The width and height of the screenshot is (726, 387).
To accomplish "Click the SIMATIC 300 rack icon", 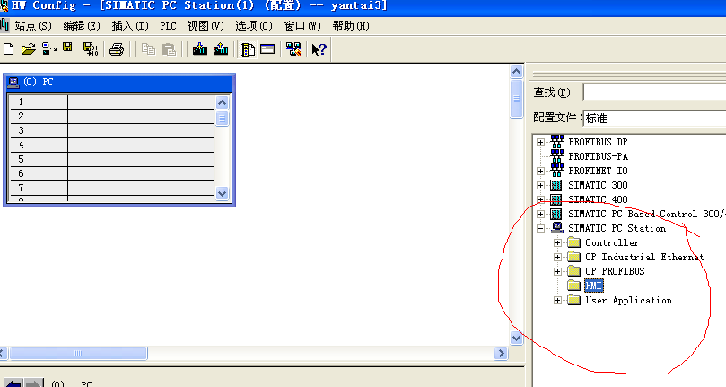I will click(x=556, y=185).
